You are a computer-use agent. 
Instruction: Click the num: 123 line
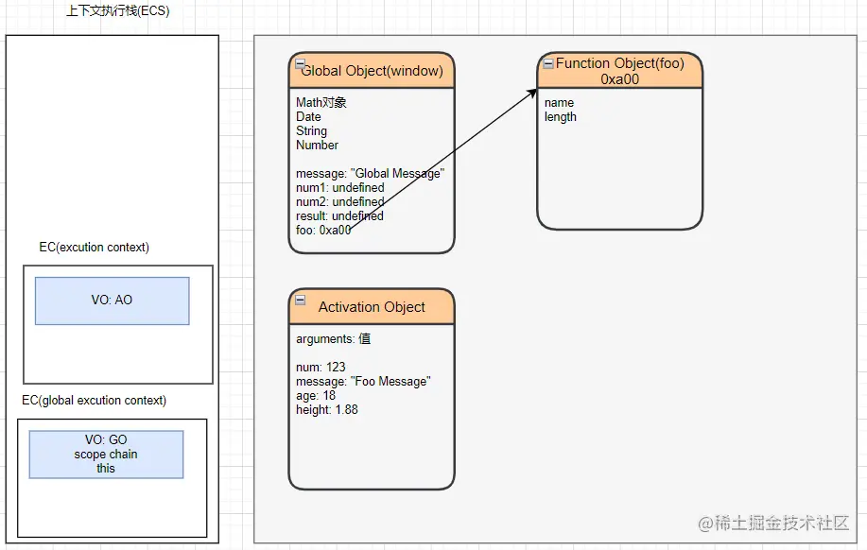click(321, 367)
